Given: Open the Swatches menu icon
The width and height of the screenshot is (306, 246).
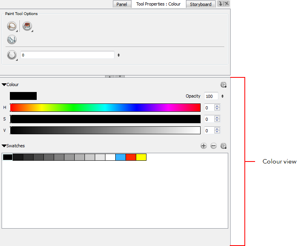Looking at the screenshot, I should point(223,146).
